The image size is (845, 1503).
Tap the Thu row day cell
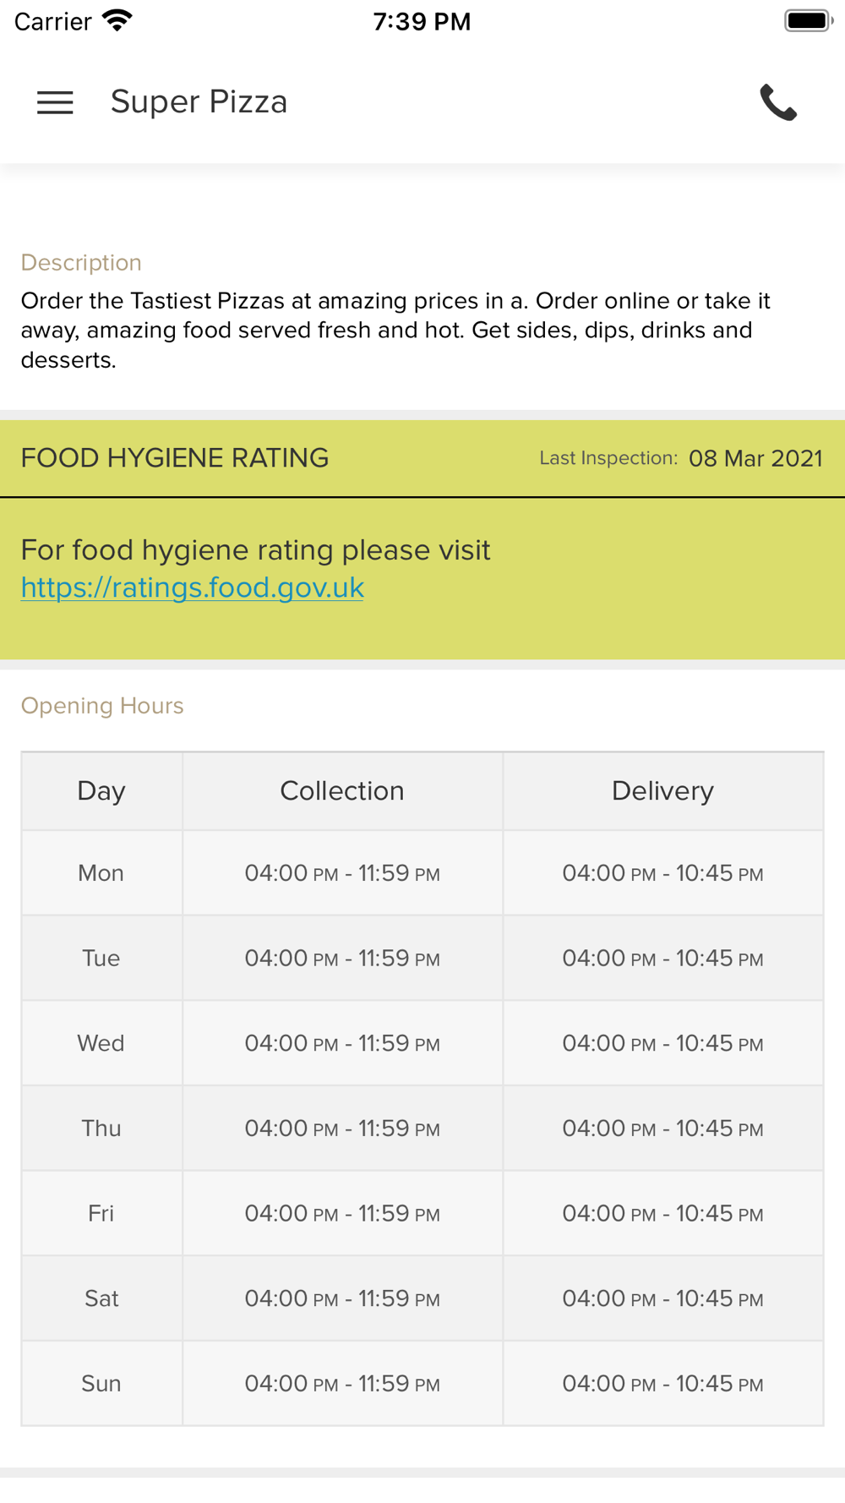[101, 1129]
